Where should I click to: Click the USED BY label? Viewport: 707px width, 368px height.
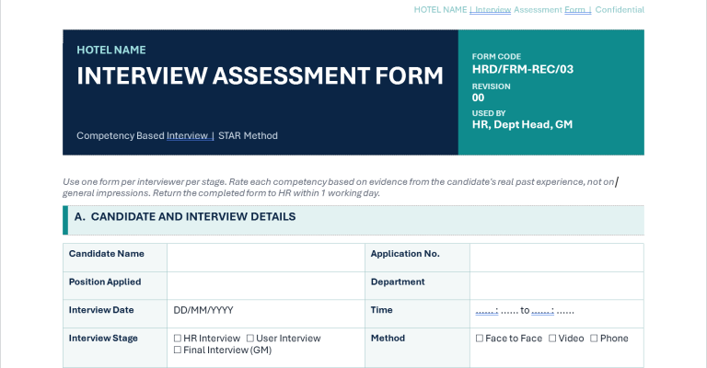click(489, 113)
